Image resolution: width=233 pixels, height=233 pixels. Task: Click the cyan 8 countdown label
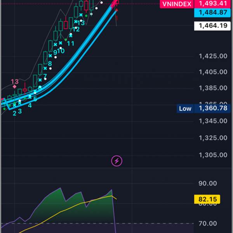[50, 64]
